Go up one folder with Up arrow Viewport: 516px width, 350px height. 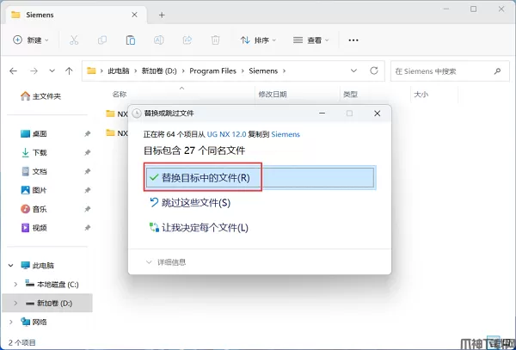pos(69,71)
